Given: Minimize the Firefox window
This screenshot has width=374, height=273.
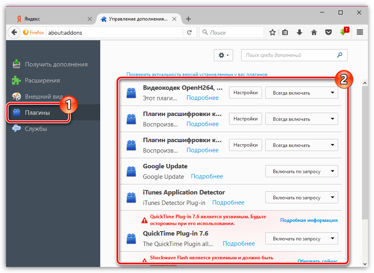Looking at the screenshot, I should (322, 12).
